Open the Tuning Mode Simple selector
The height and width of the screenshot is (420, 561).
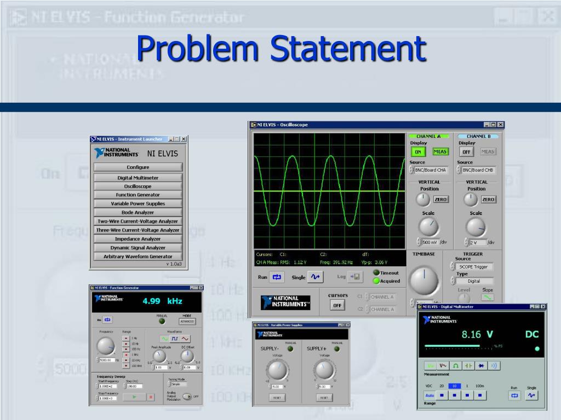coord(178,384)
